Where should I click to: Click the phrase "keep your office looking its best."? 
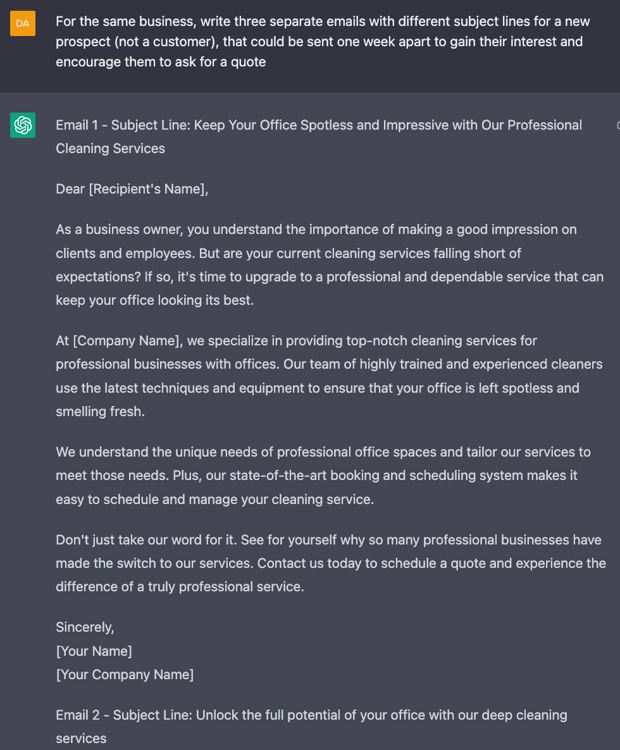point(154,300)
